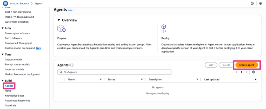Click the hexagon settings icon top right
This screenshot has height=109, width=266.
[x=261, y=4]
